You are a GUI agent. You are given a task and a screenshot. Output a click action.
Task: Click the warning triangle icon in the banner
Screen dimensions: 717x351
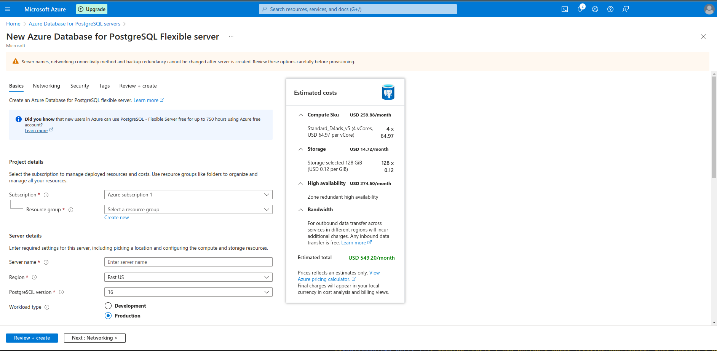[x=16, y=61]
